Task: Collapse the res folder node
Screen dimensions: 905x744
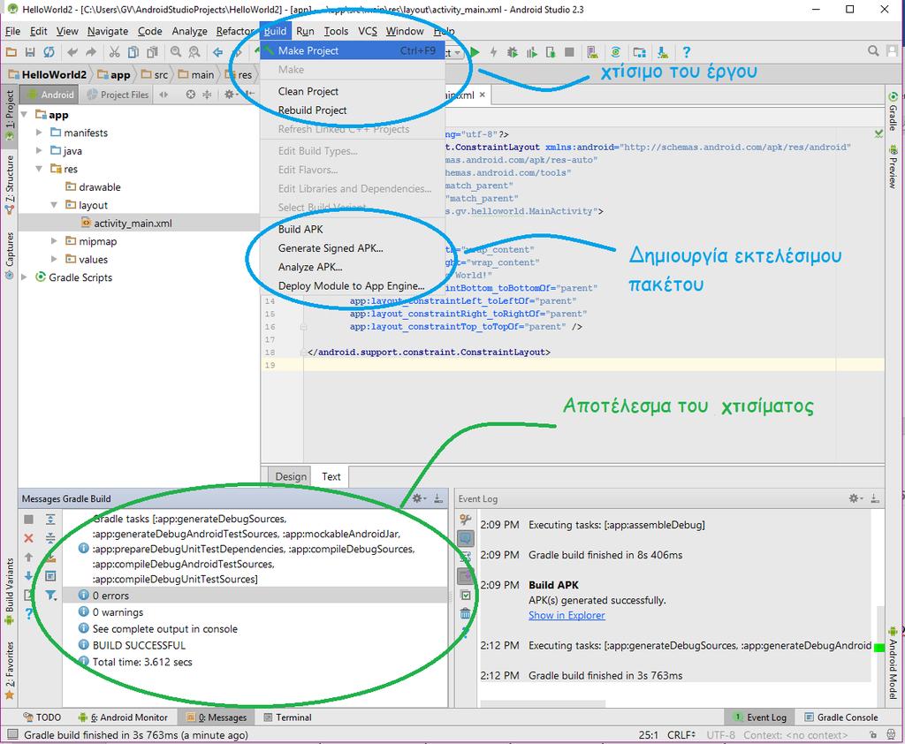Action: click(x=39, y=169)
